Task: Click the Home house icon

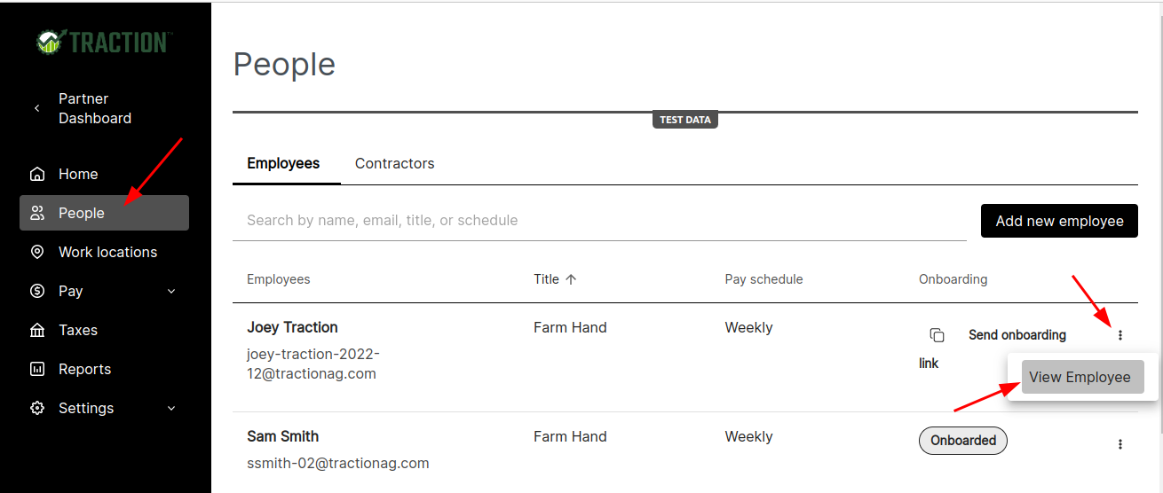Action: (x=37, y=174)
